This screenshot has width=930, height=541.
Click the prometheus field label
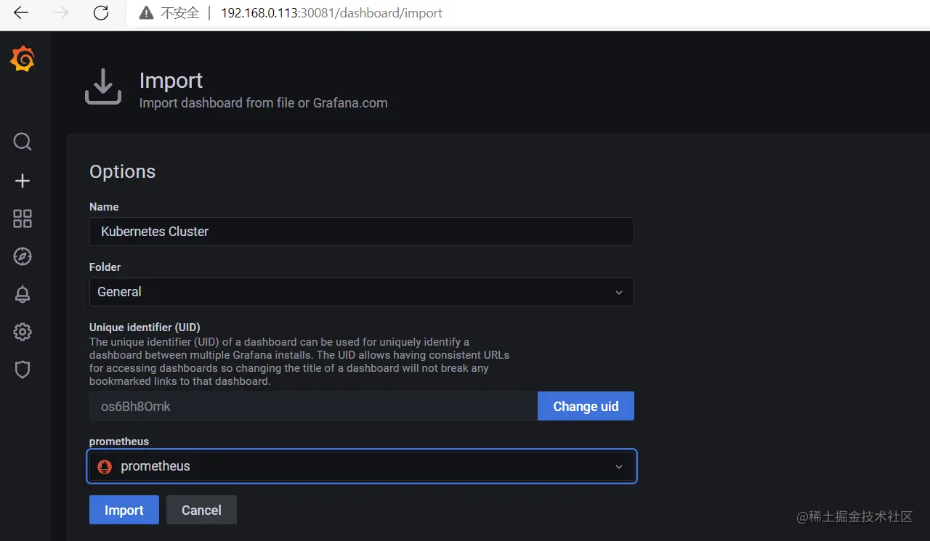(x=119, y=442)
